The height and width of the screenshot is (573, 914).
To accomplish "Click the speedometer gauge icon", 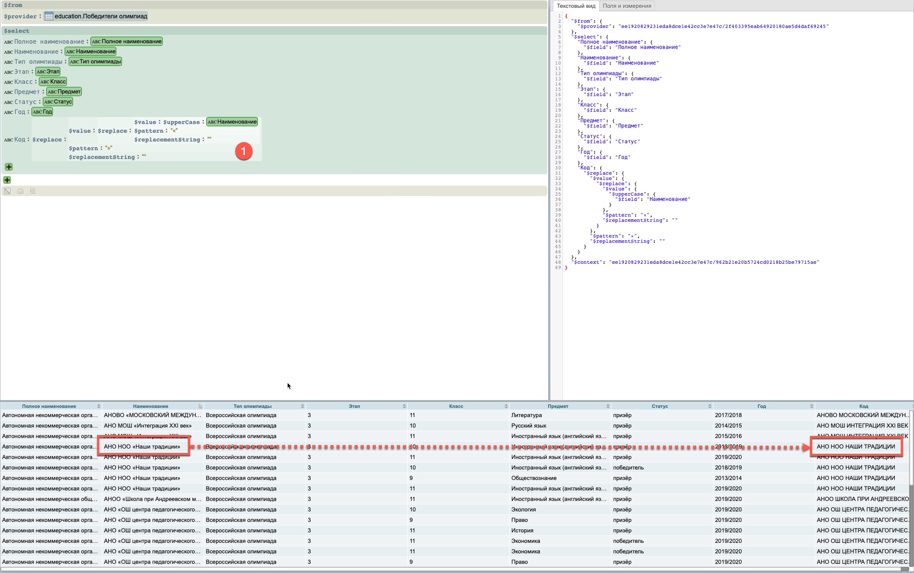I will (20, 191).
